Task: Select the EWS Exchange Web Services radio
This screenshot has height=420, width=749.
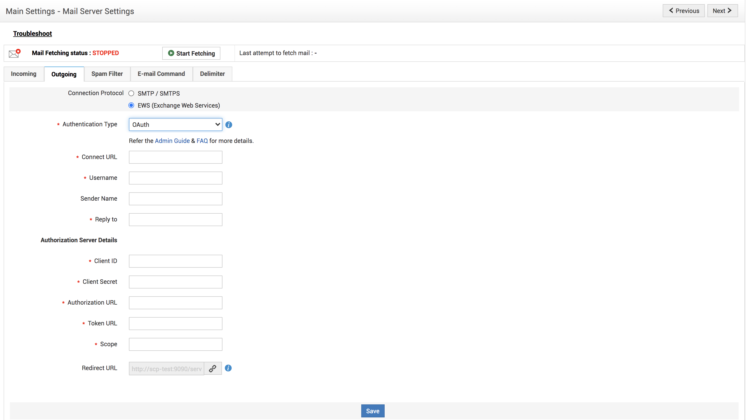Action: click(x=132, y=105)
